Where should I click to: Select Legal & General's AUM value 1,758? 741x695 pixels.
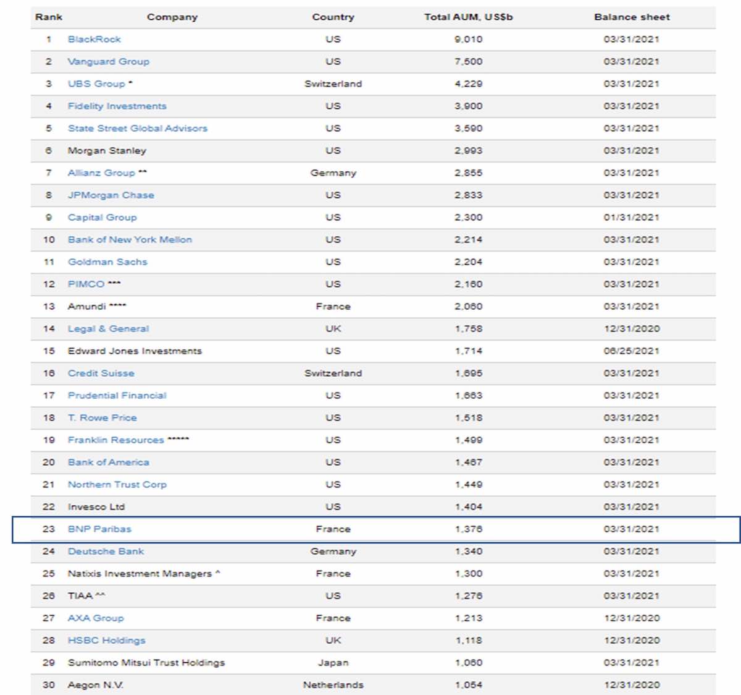point(469,328)
